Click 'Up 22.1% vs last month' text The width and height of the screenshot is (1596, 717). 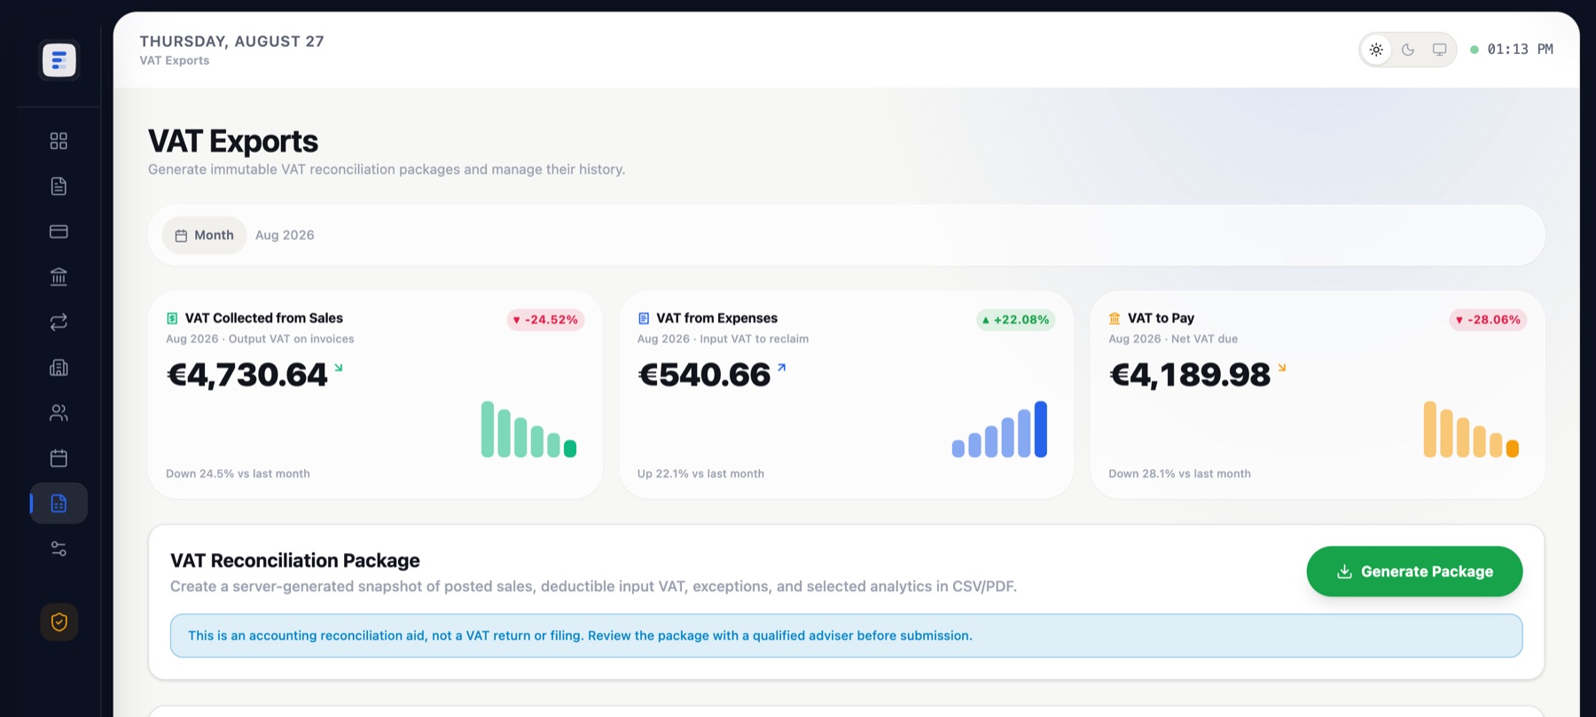[x=700, y=474]
